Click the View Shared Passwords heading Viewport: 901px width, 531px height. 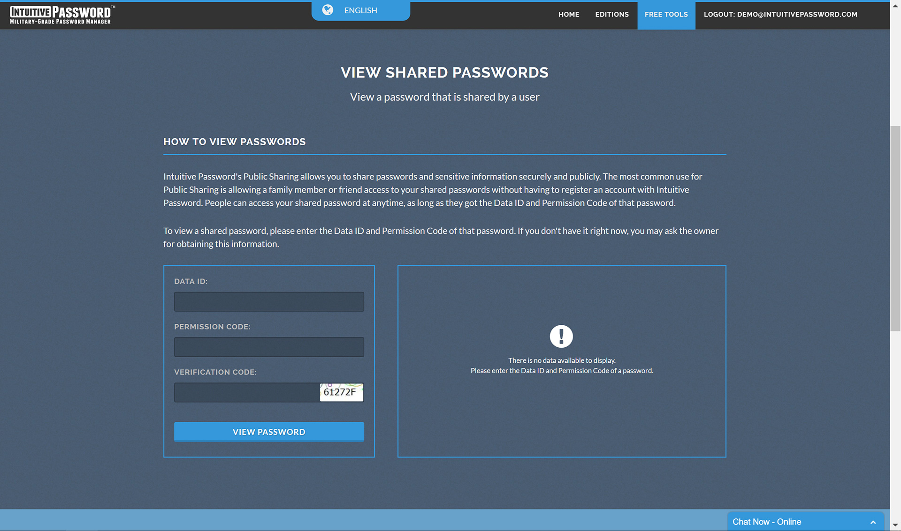click(444, 73)
